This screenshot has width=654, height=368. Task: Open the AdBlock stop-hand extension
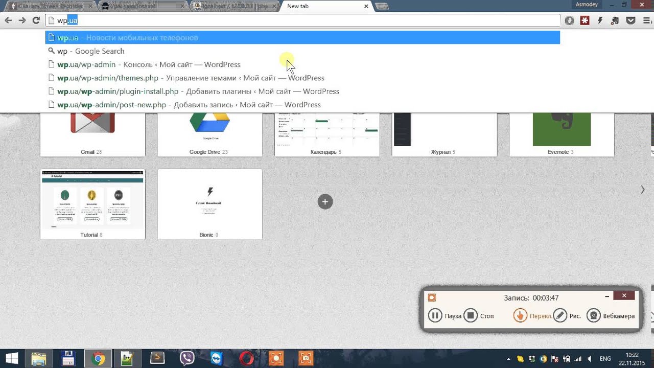570,20
